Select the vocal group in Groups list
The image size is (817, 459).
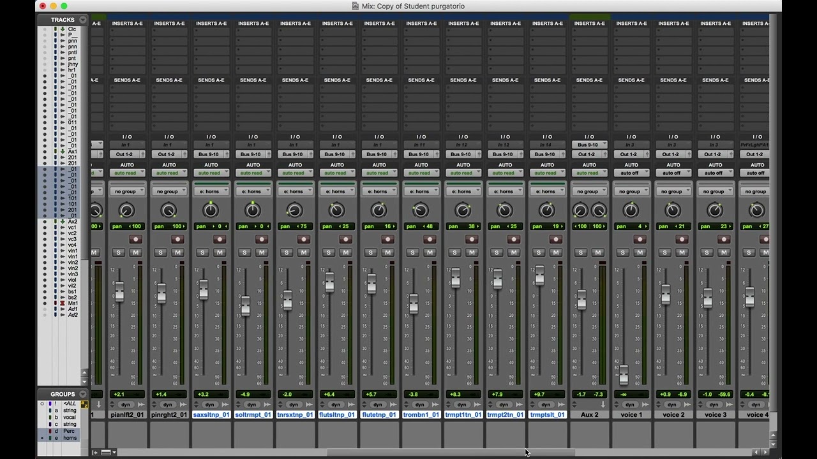coord(69,418)
